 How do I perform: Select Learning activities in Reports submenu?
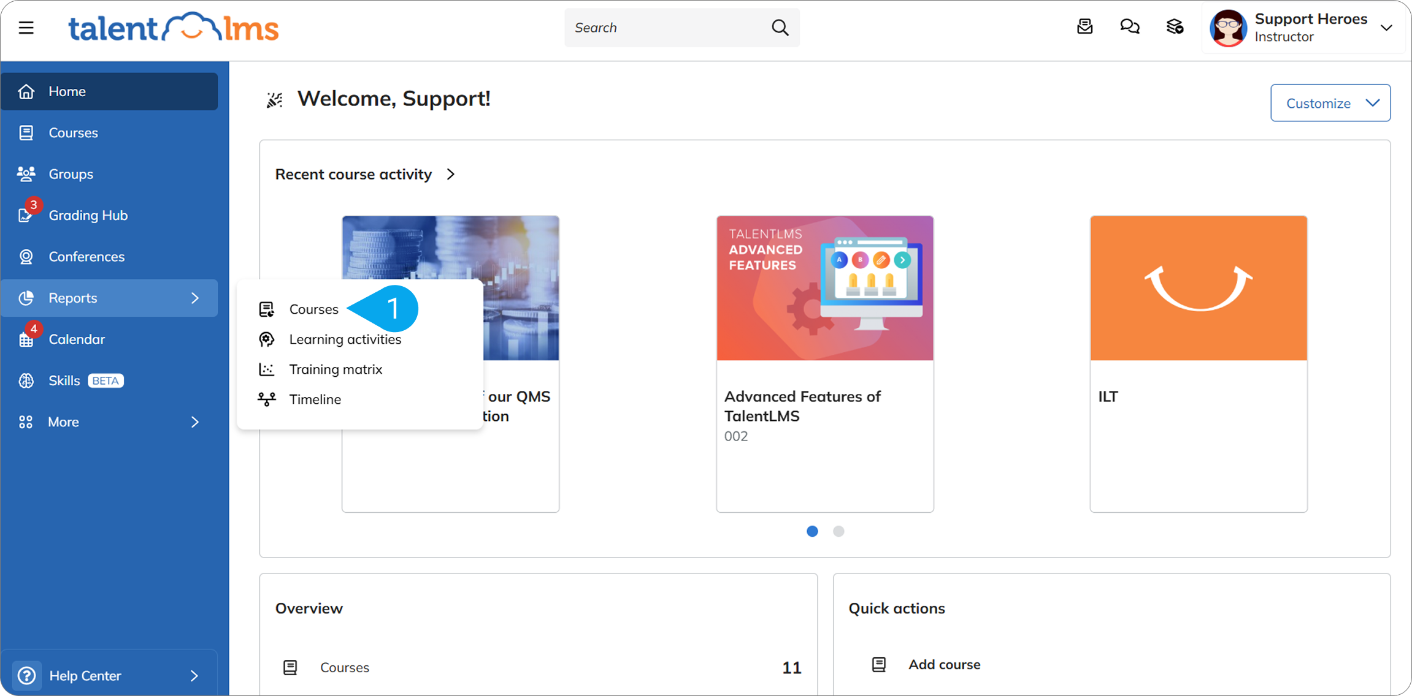coord(345,339)
